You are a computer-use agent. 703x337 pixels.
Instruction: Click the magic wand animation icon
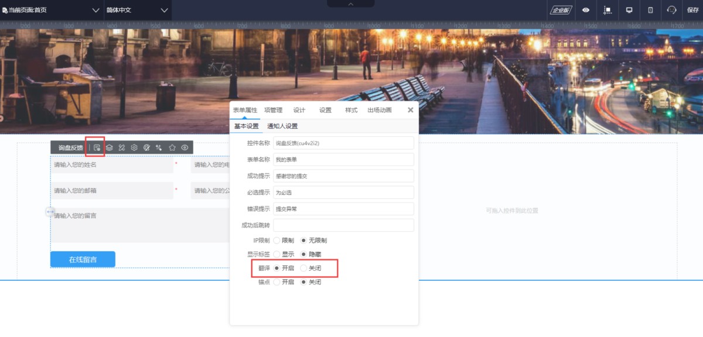point(159,147)
